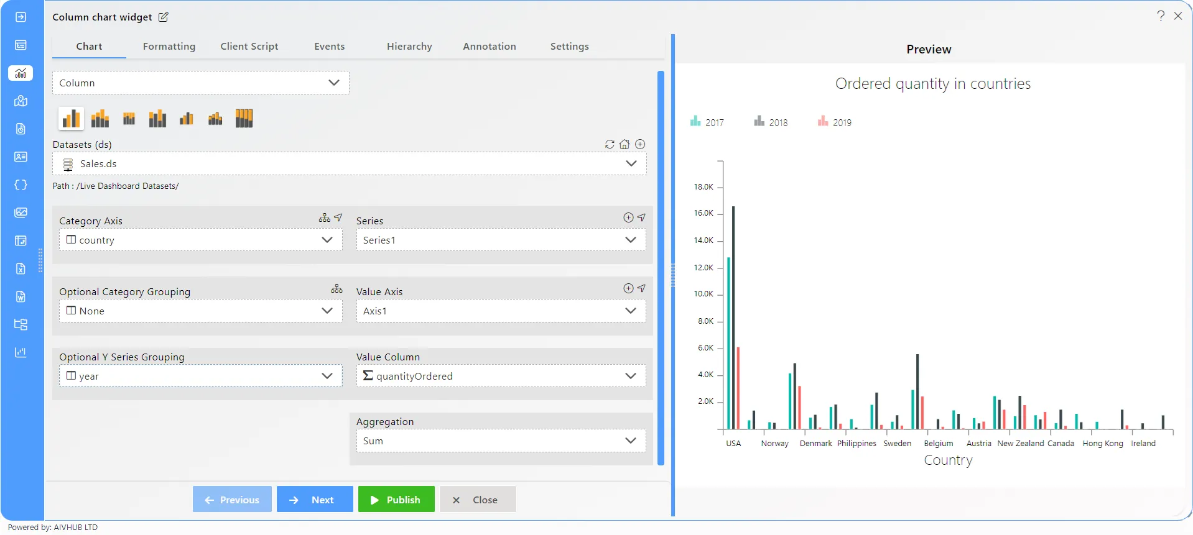The image size is (1193, 535).
Task: Open the Word file icon in sidebar
Action: coord(21,296)
